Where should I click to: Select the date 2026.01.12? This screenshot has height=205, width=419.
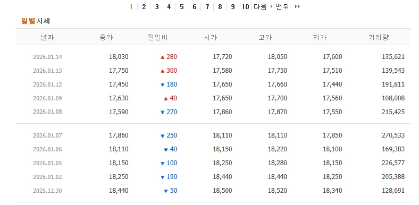coord(47,84)
